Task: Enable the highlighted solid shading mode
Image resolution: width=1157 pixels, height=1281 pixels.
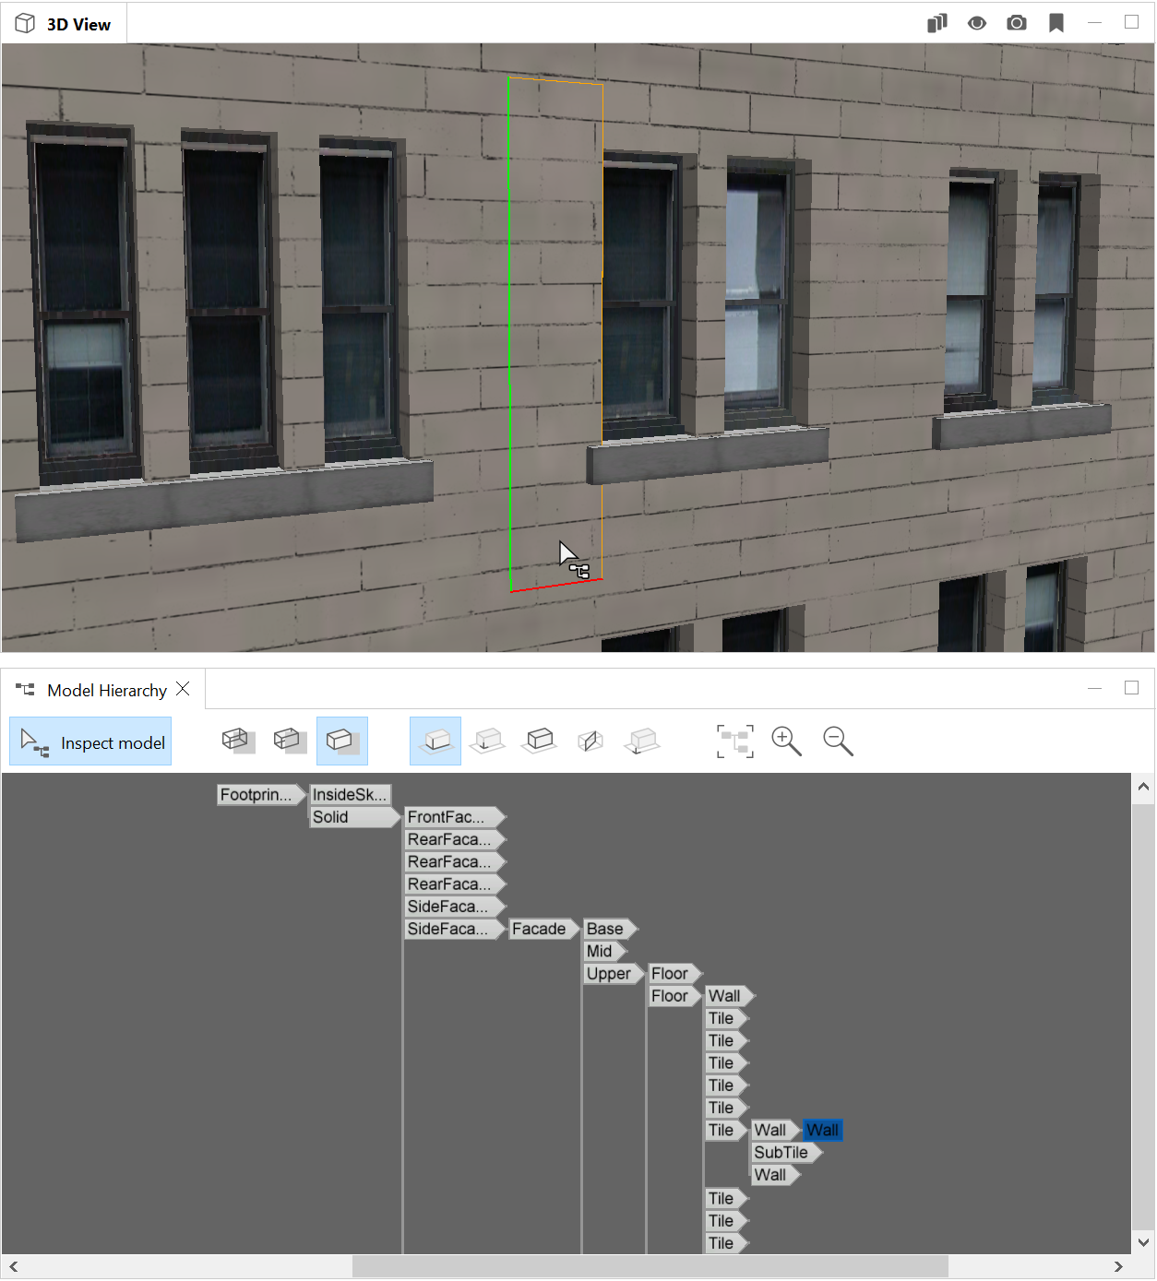Action: tap(342, 740)
